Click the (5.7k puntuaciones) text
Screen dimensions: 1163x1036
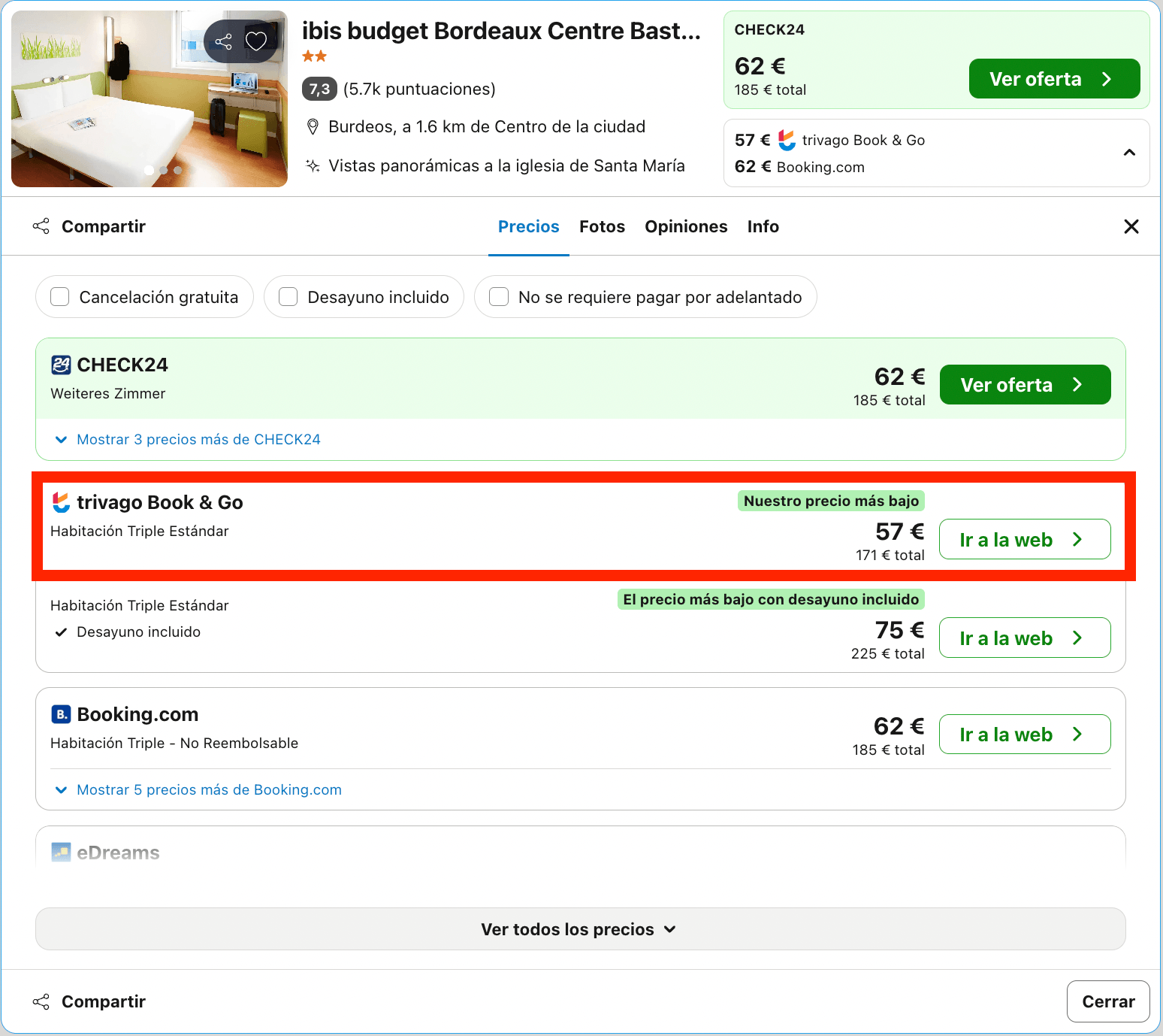(x=419, y=89)
